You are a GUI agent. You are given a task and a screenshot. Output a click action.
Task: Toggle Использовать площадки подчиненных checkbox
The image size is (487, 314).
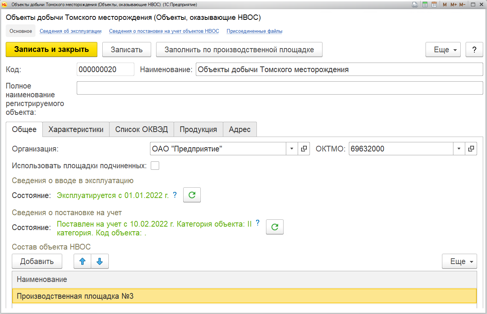(x=155, y=166)
